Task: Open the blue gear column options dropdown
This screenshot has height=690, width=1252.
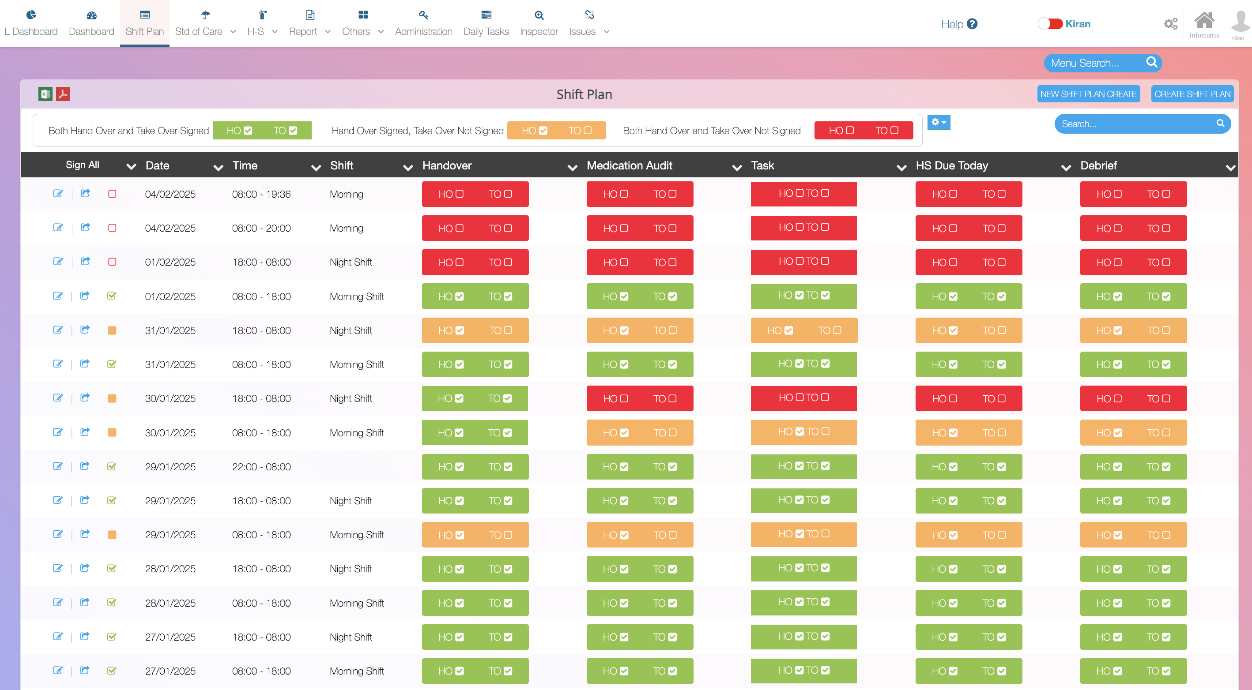Action: [x=939, y=122]
